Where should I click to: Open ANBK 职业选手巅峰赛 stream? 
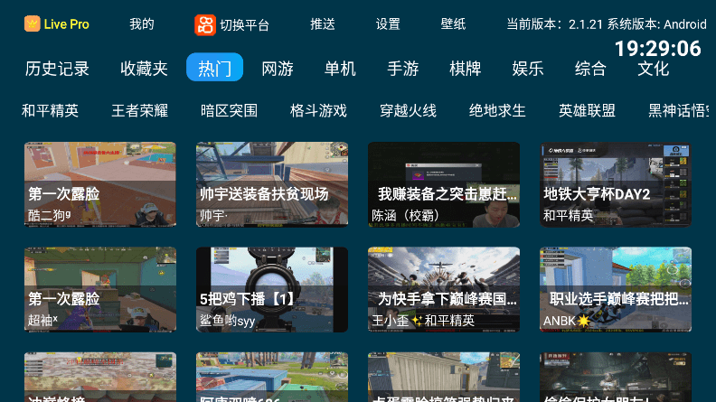point(616,289)
